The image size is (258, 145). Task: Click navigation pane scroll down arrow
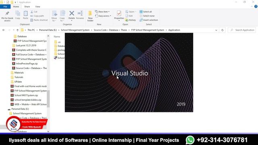[x=48, y=131]
